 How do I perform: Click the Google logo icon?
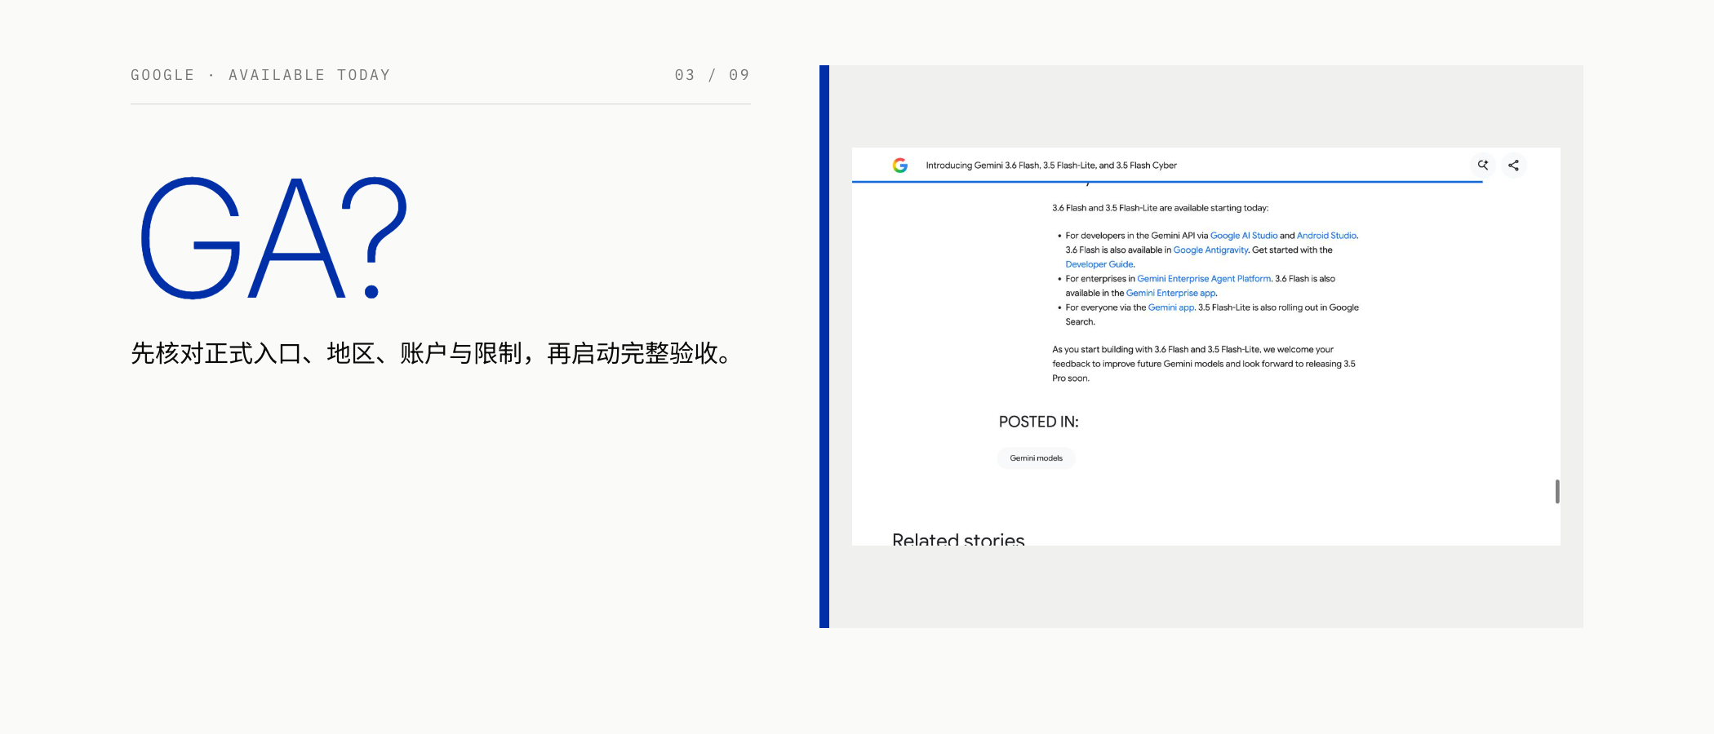[899, 166]
